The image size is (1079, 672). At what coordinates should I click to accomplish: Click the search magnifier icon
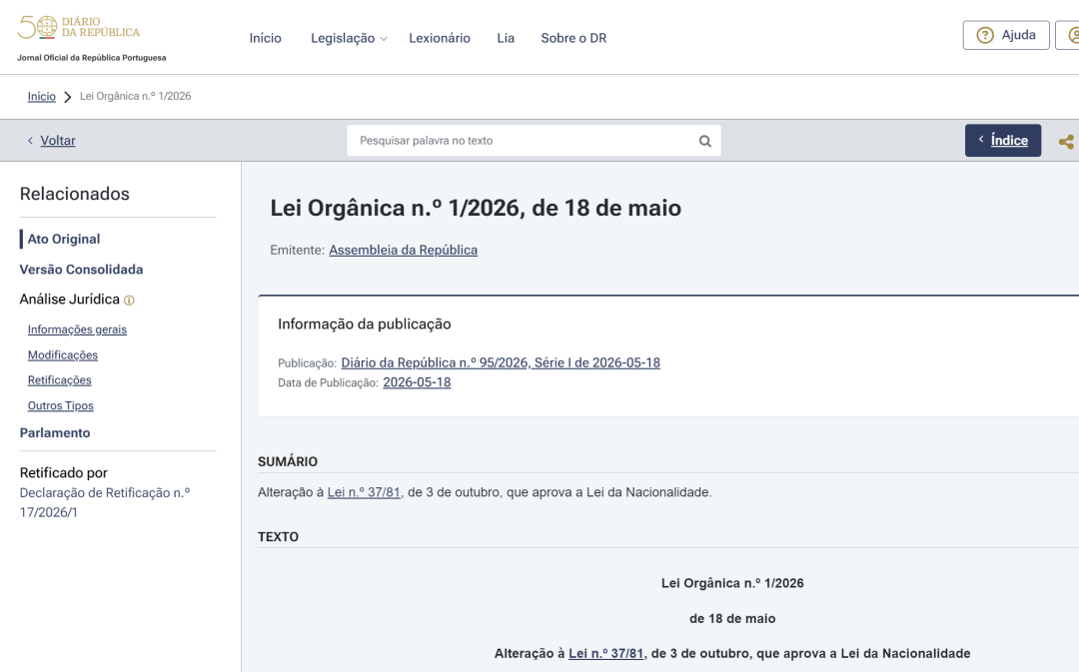point(704,141)
